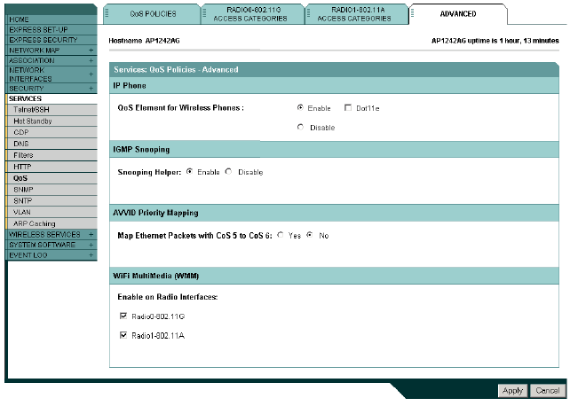Click the Apply button
This screenshot has width=570, height=406.
pos(512,390)
